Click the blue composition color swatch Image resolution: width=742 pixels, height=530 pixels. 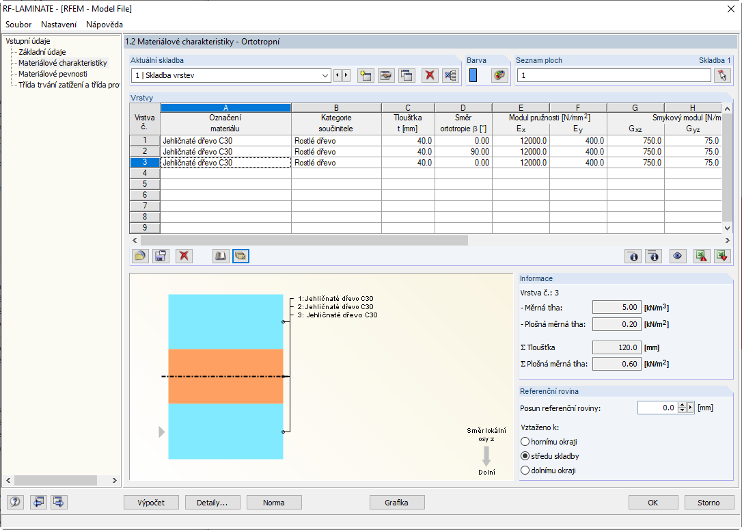click(x=473, y=75)
